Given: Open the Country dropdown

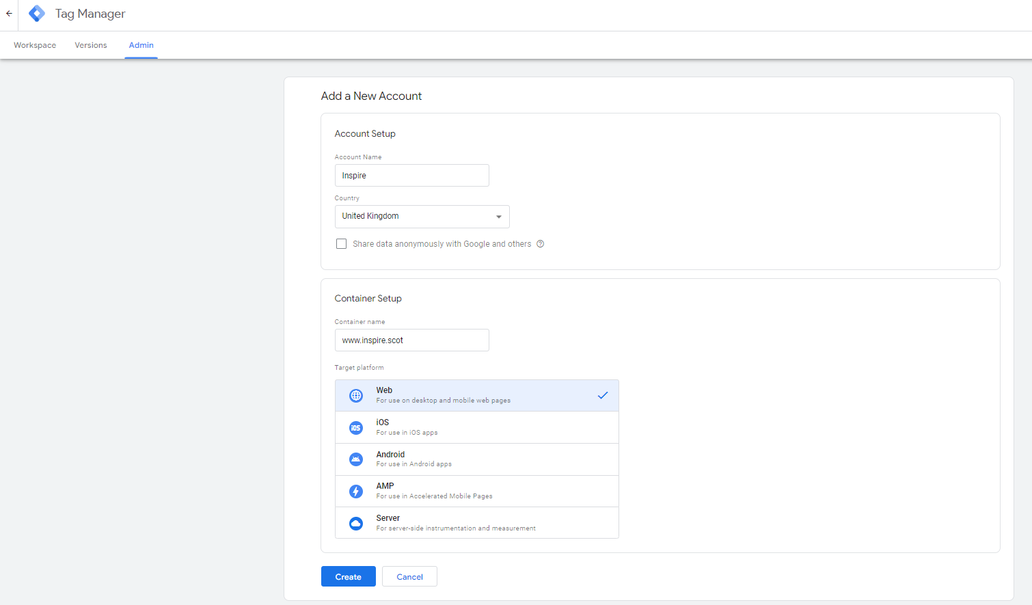Looking at the screenshot, I should tap(422, 217).
